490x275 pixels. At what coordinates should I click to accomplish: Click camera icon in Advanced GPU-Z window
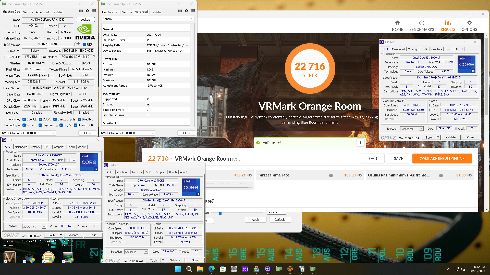click(180, 11)
